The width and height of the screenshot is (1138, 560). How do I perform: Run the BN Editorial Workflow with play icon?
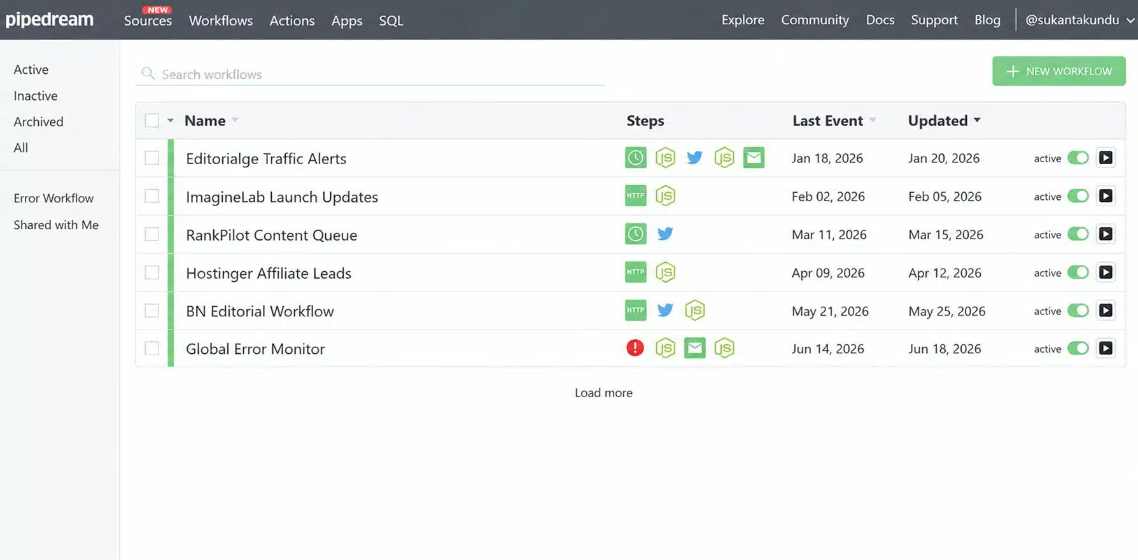pyautogui.click(x=1106, y=311)
